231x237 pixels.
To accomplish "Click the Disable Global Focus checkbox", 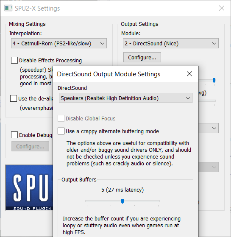I will (x=61, y=119).
